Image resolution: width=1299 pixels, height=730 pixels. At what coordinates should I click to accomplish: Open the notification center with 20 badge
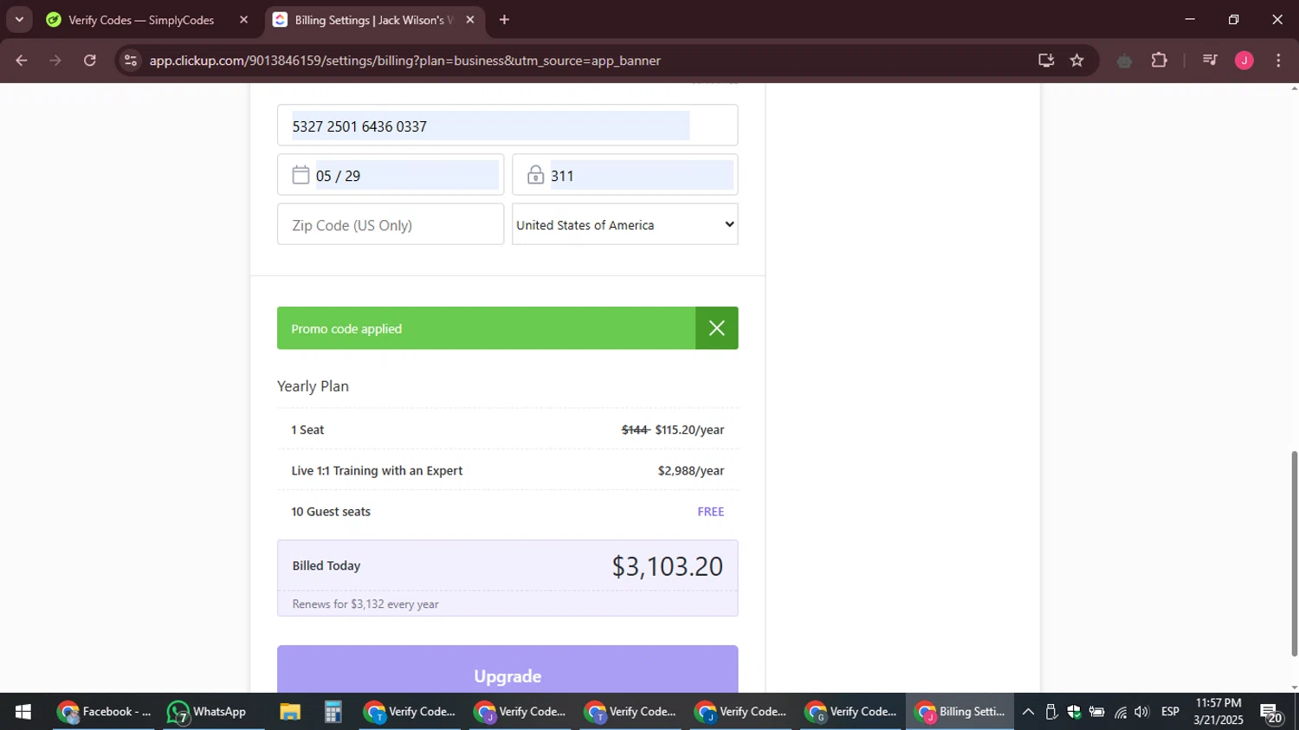click(1271, 714)
